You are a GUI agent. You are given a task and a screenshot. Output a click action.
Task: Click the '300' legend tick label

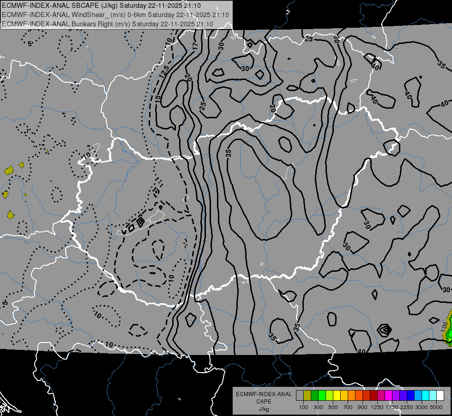point(318,407)
